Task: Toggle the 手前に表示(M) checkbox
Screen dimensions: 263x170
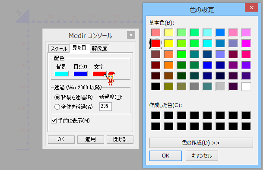Action: tap(70, 120)
